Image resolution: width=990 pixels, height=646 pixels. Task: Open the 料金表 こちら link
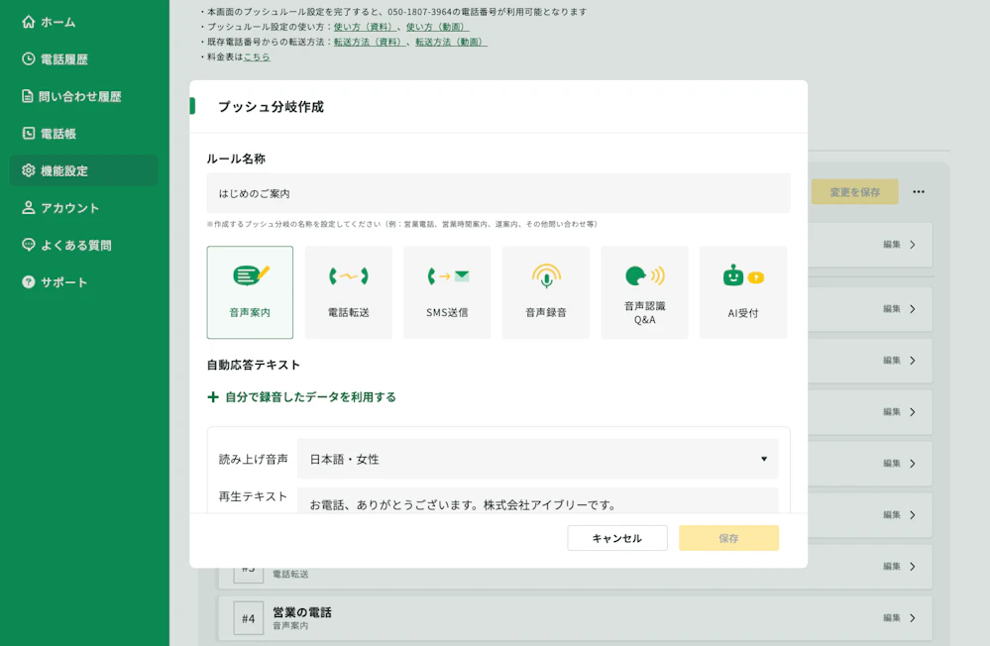pos(256,56)
